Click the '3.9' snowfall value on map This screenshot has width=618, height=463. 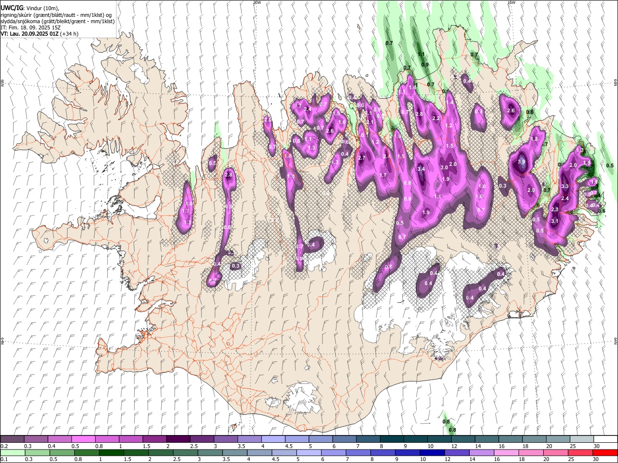click(x=521, y=162)
